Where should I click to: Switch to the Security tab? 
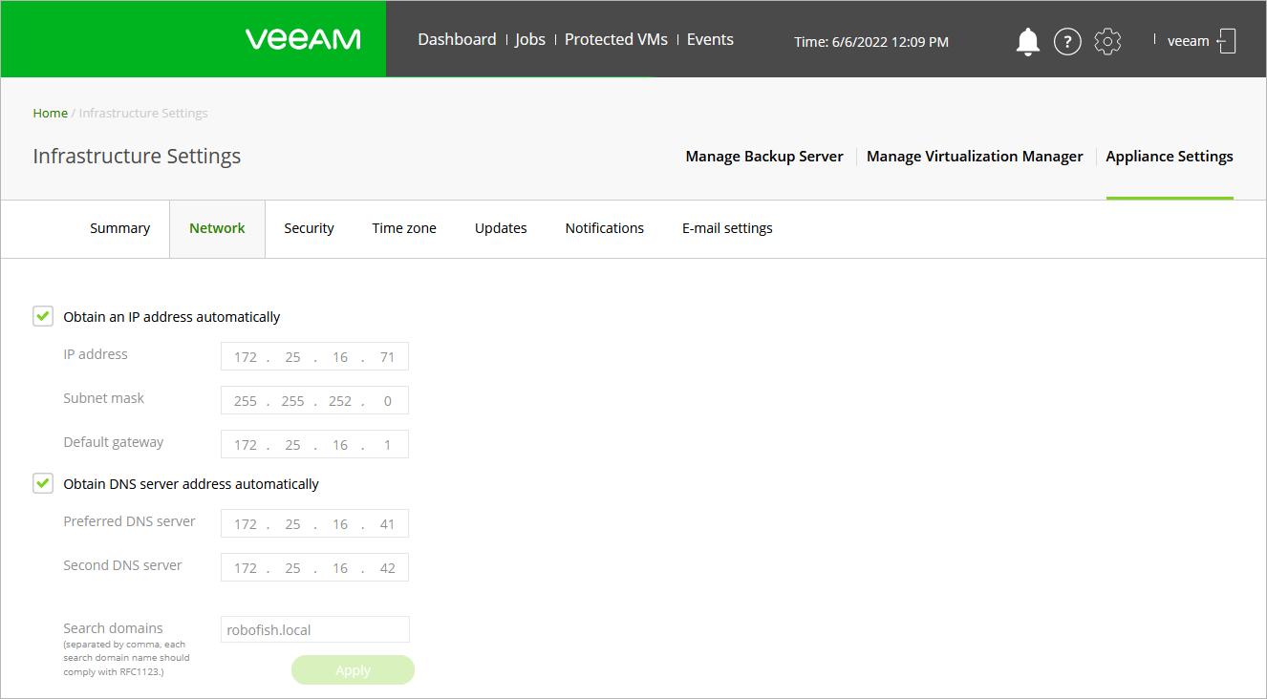pyautogui.click(x=309, y=228)
